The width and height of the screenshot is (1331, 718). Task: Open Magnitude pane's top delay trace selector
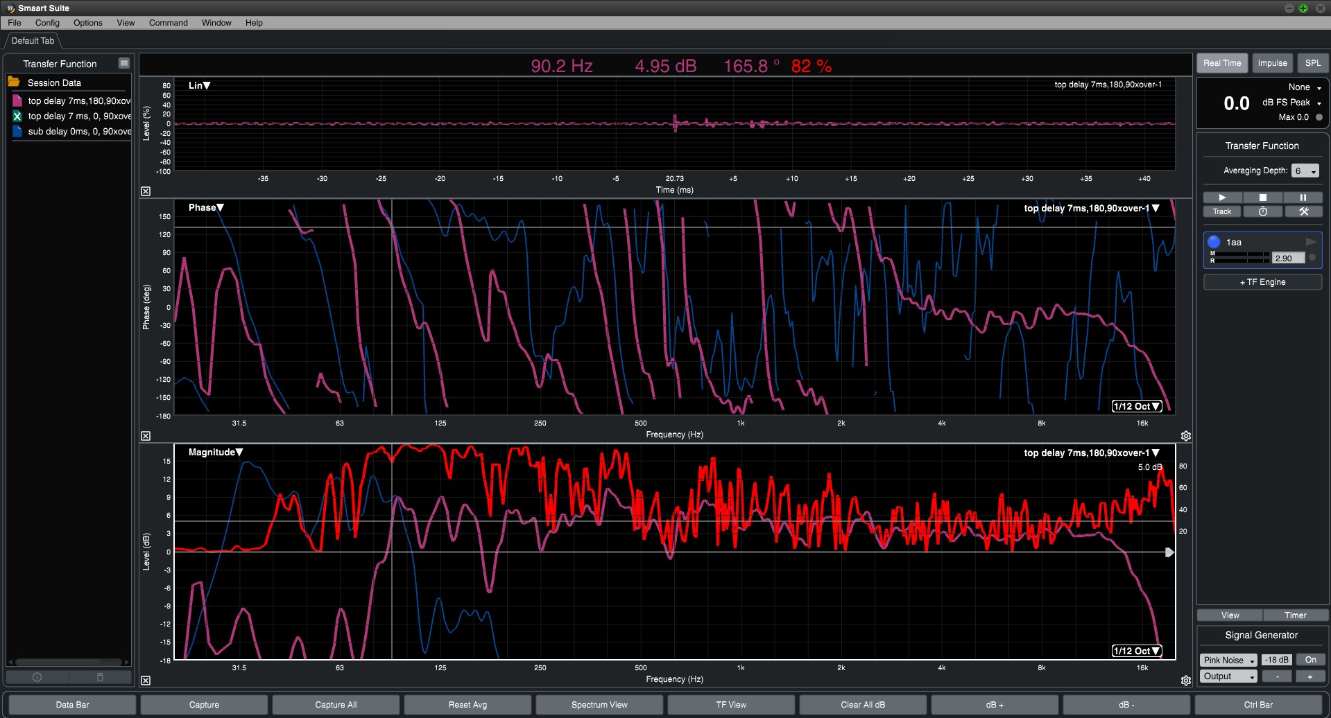(x=1092, y=453)
